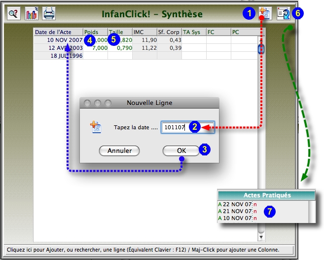Select act 22 NOV 07 in Actes Pratiqués
Screen dimensions: 324x260
tap(238, 204)
